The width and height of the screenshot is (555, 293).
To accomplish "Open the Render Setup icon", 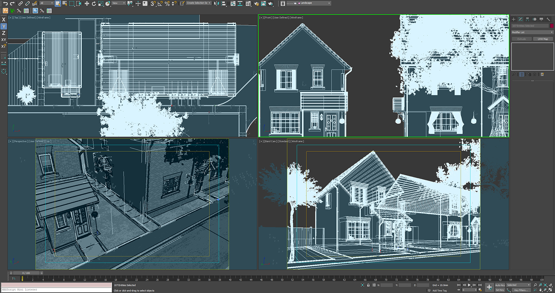I will (x=256, y=3).
